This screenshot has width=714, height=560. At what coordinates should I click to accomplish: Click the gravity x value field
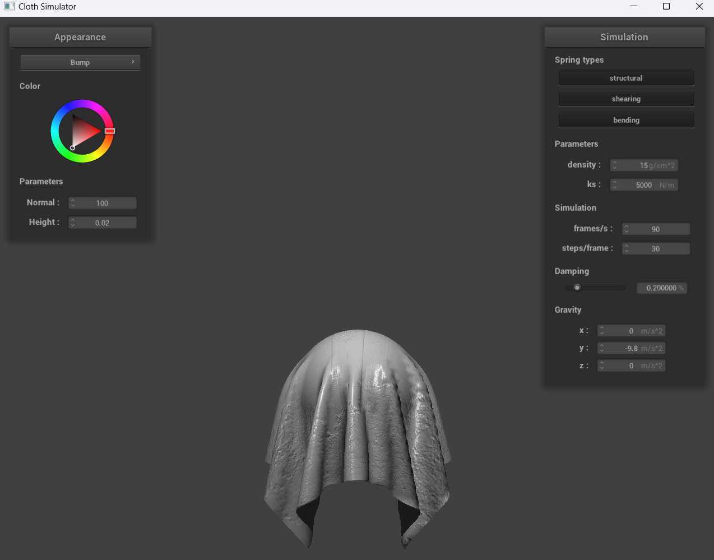(631, 331)
